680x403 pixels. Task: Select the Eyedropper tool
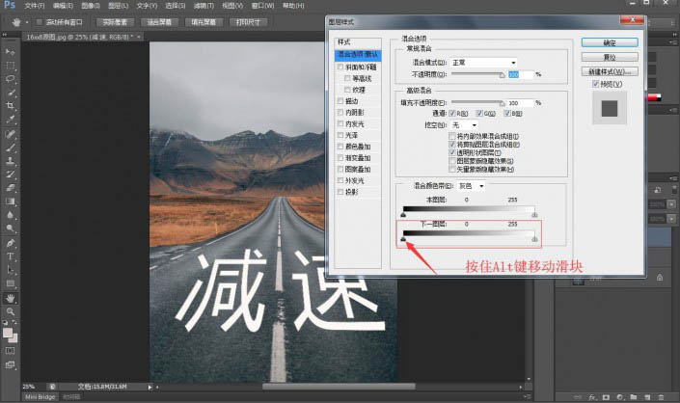point(10,120)
